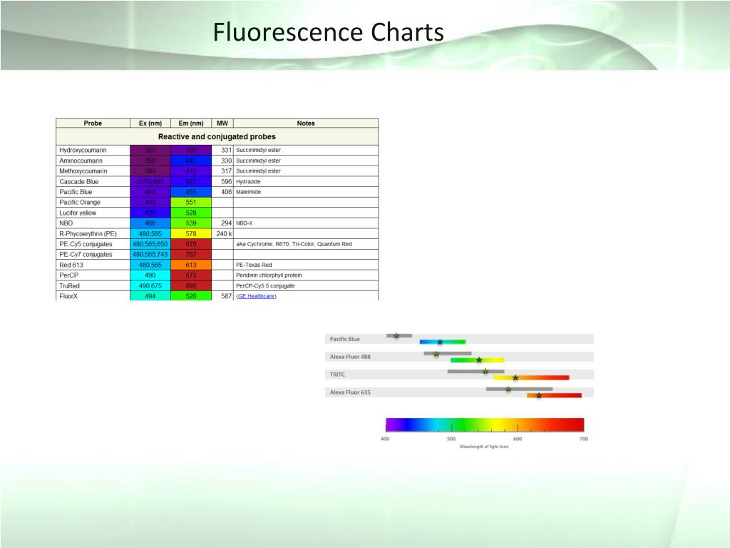This screenshot has width=730, height=548.
Task: Click the Alexa Fluor 488 chart label
Action: coord(350,357)
